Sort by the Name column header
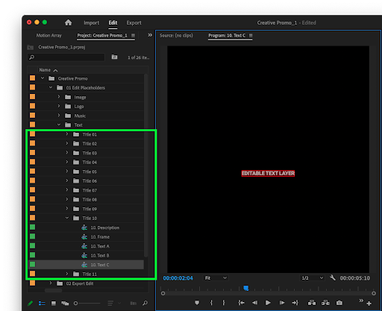The height and width of the screenshot is (311, 382). pyautogui.click(x=48, y=70)
